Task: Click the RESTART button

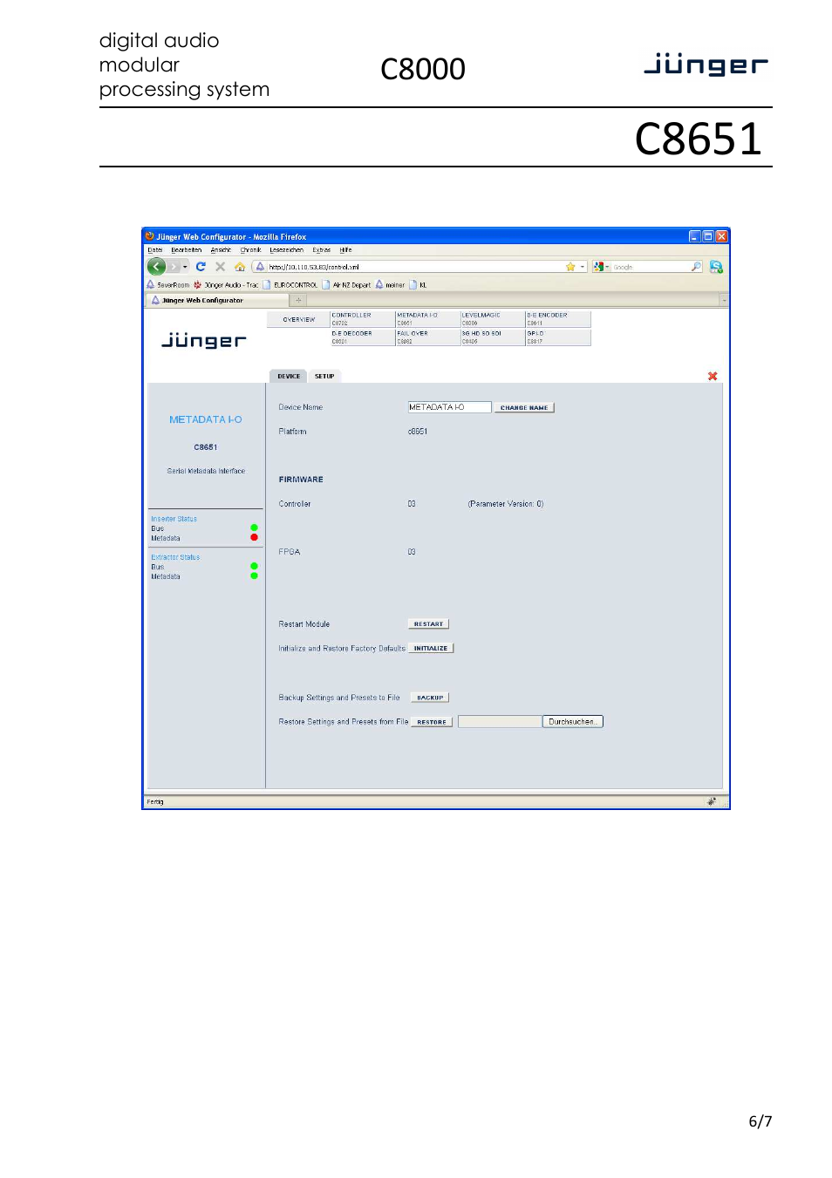Action: coord(428,624)
